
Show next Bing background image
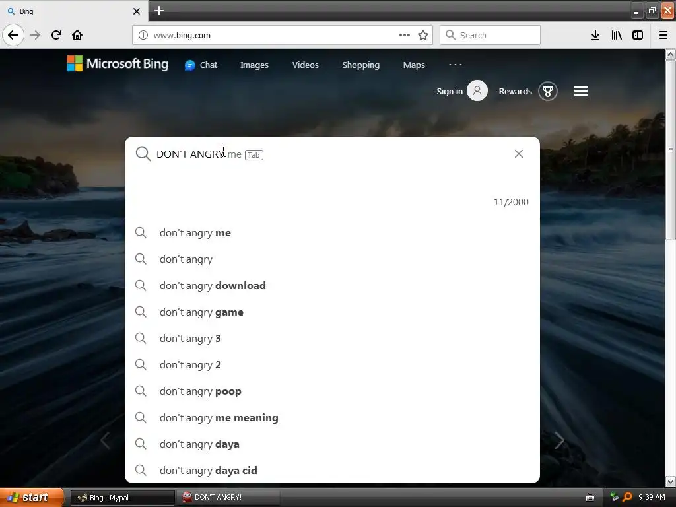point(559,440)
